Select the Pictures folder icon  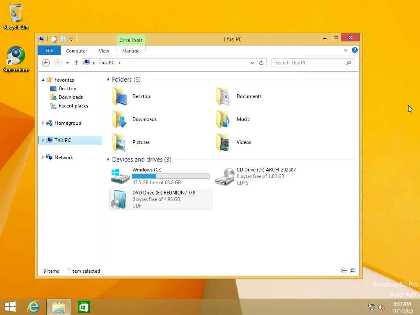[119, 142]
